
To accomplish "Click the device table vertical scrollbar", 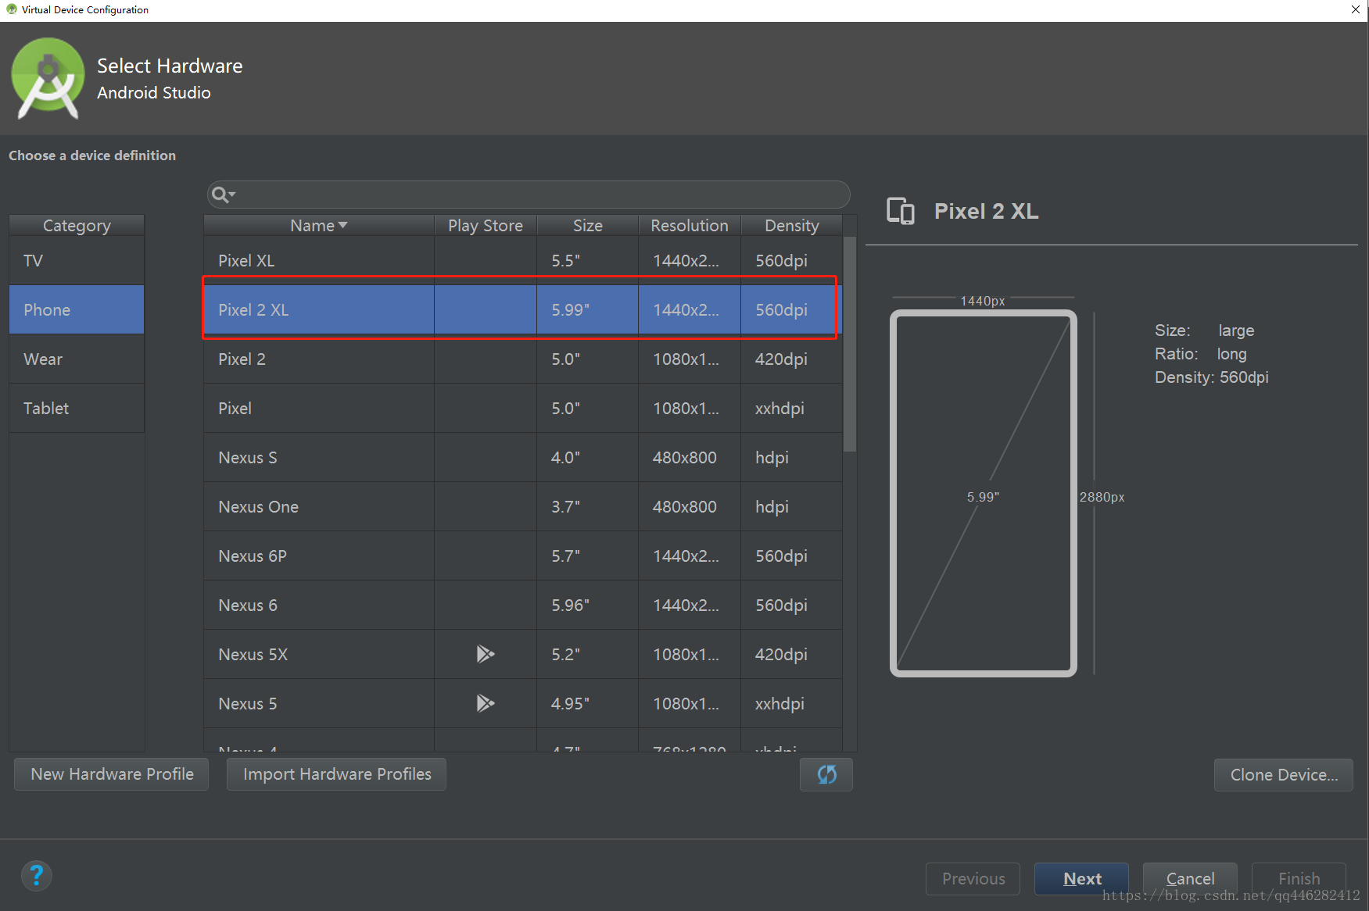I will pos(850,345).
